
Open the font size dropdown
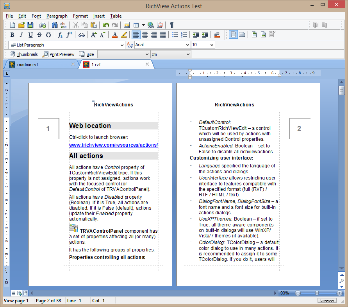[x=211, y=45]
